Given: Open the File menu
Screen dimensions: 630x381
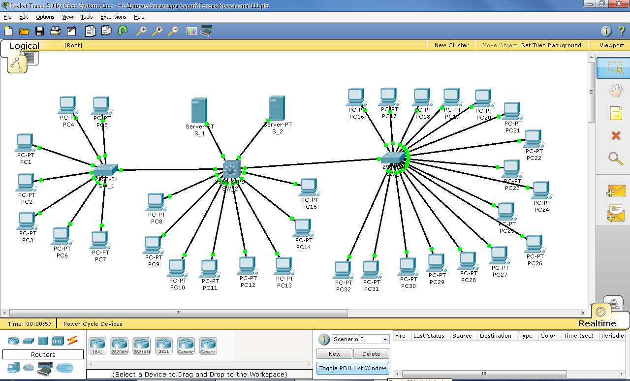Looking at the screenshot, I should 7,17.
